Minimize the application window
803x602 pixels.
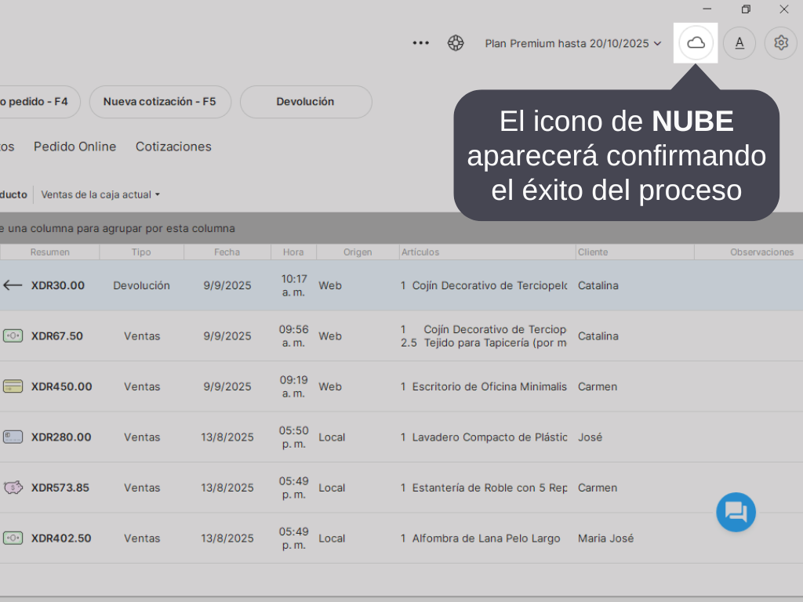707,9
